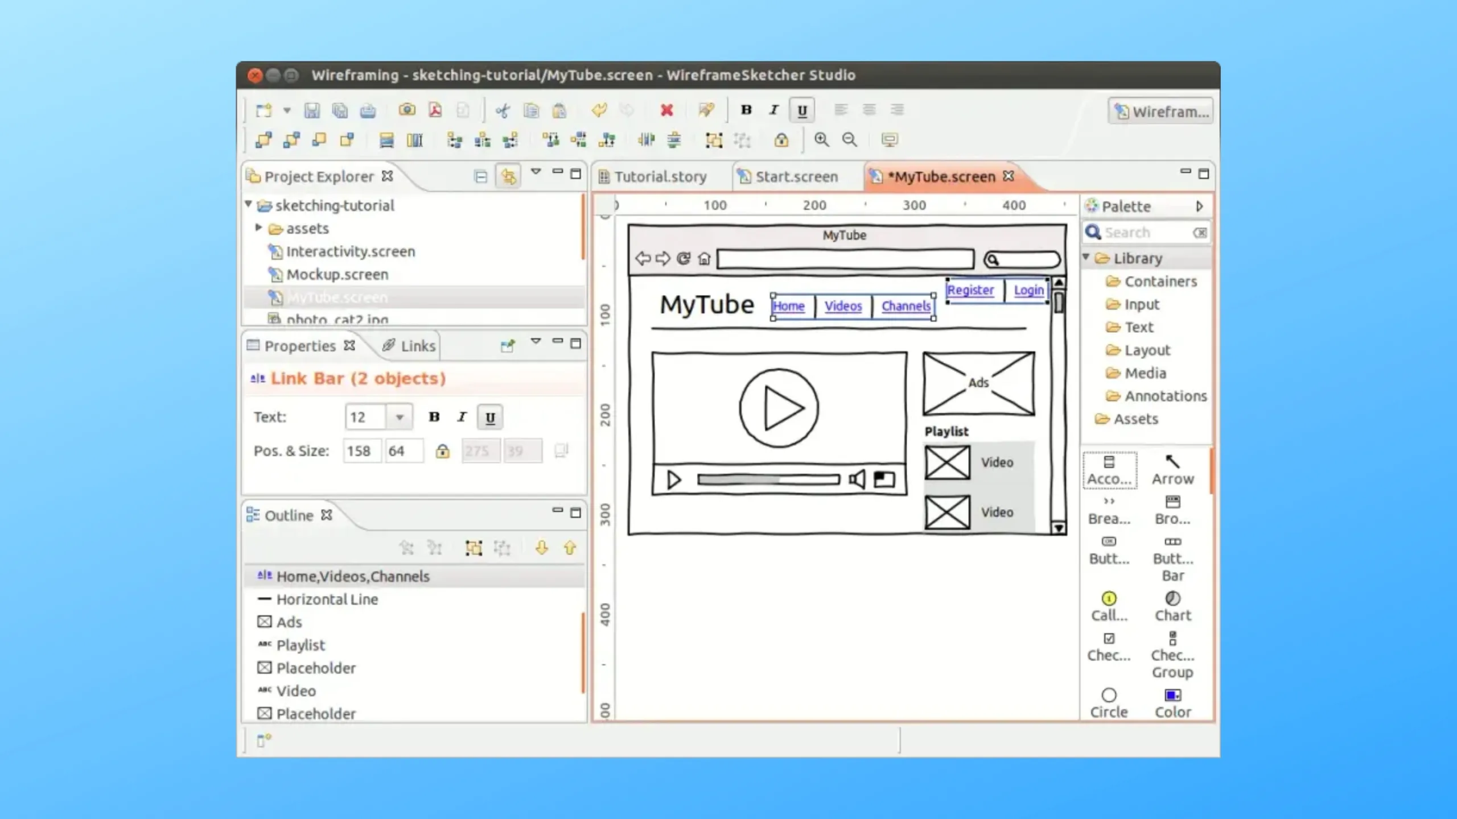Click the Register link in the mockup
The height and width of the screenshot is (819, 1457).
point(970,290)
